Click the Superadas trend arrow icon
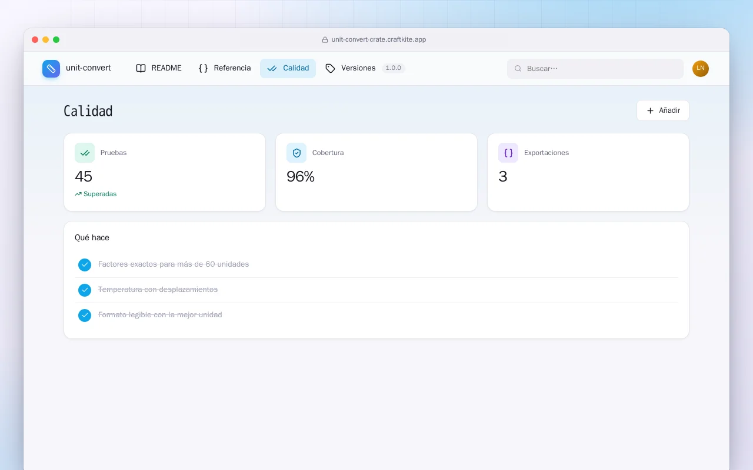The image size is (753, 470). pos(78,194)
